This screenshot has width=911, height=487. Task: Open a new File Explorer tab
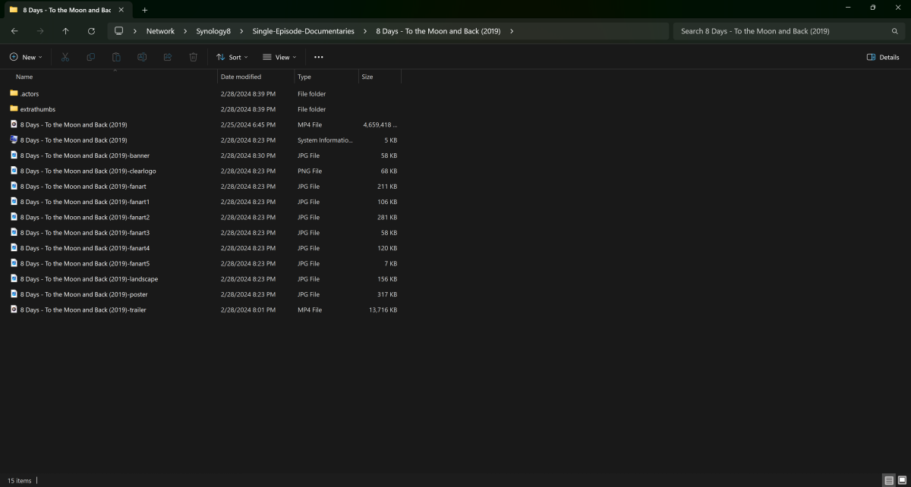point(145,10)
